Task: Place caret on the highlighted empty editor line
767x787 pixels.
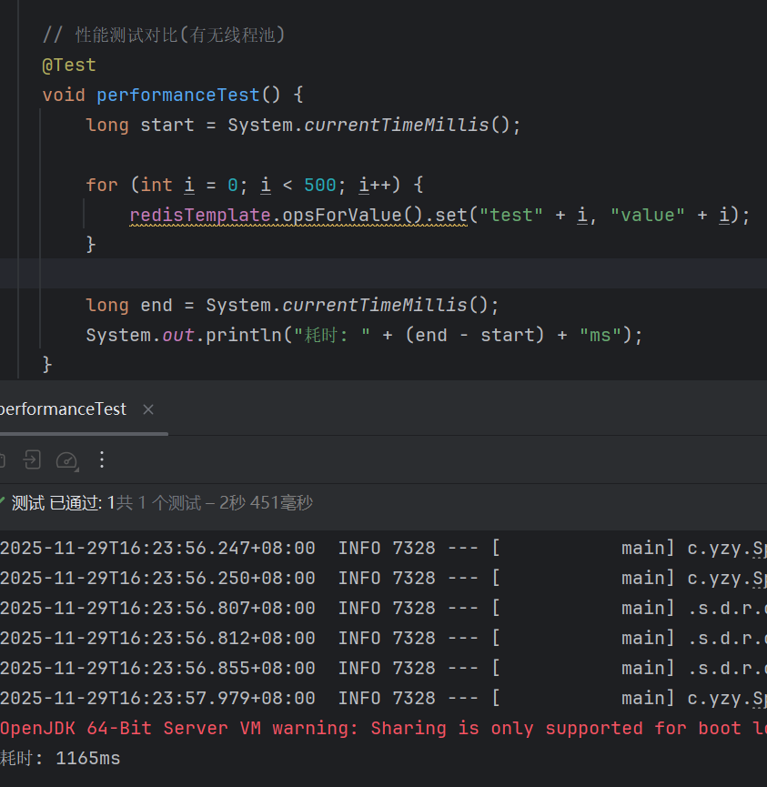Action: click(384, 274)
